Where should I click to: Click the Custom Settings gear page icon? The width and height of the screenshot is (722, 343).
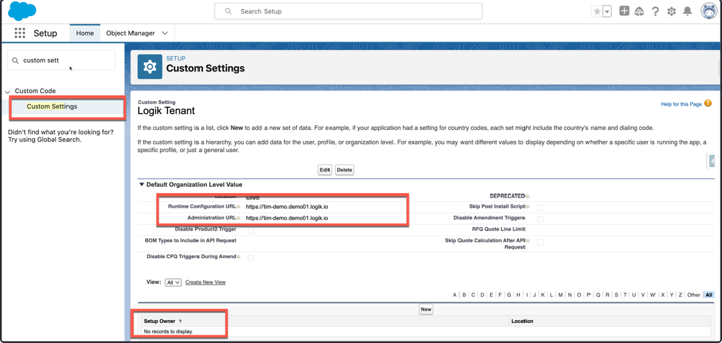(x=149, y=67)
